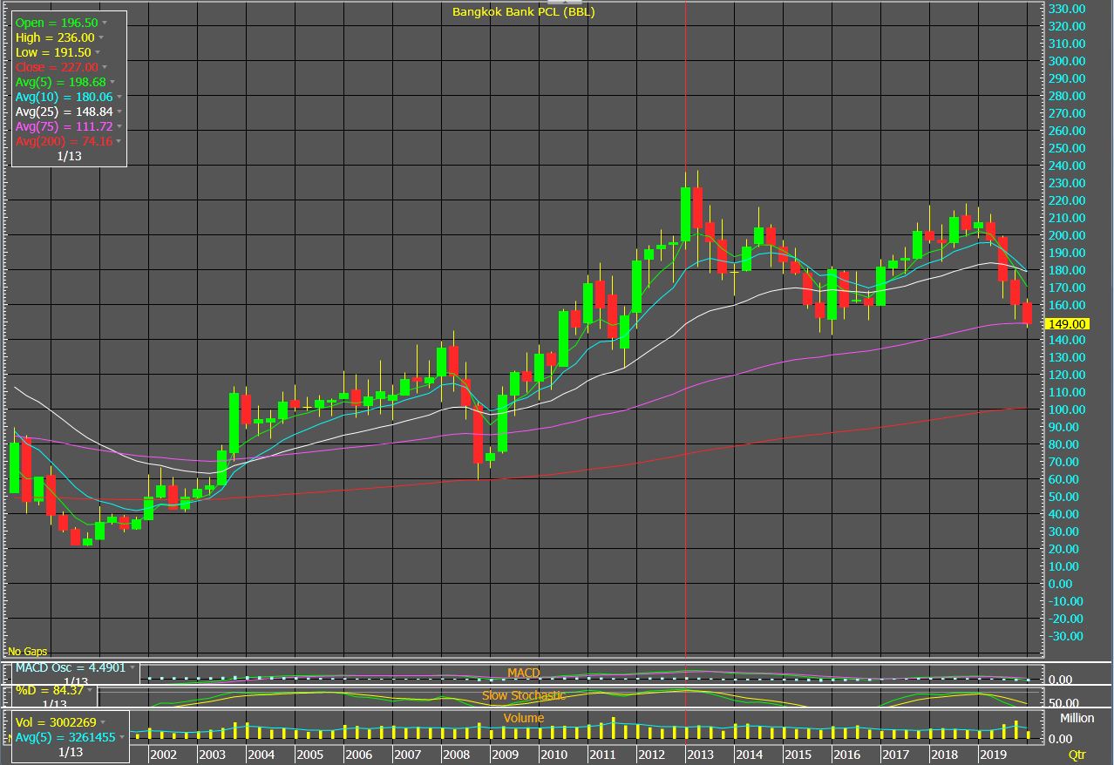This screenshot has height=765, width=1114.
Task: Expand the Avg(75) = 111.72 dropdown arrow
Action: pos(119,127)
